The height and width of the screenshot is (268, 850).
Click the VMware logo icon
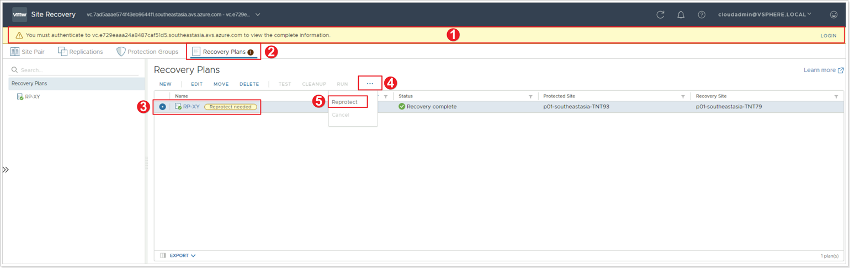20,14
